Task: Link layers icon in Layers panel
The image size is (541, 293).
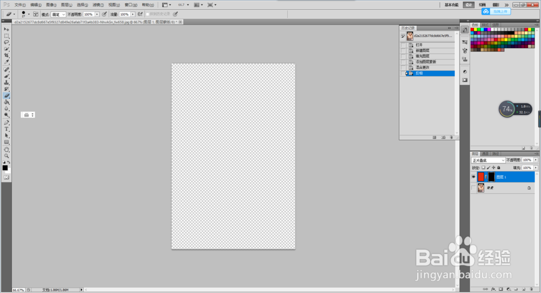Action: coord(485,289)
